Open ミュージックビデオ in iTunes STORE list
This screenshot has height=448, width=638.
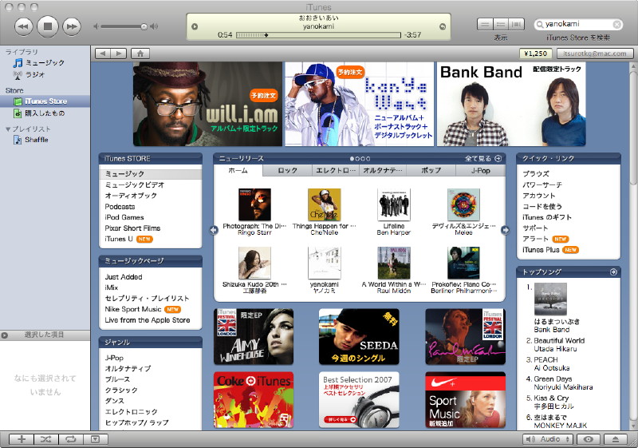135,185
